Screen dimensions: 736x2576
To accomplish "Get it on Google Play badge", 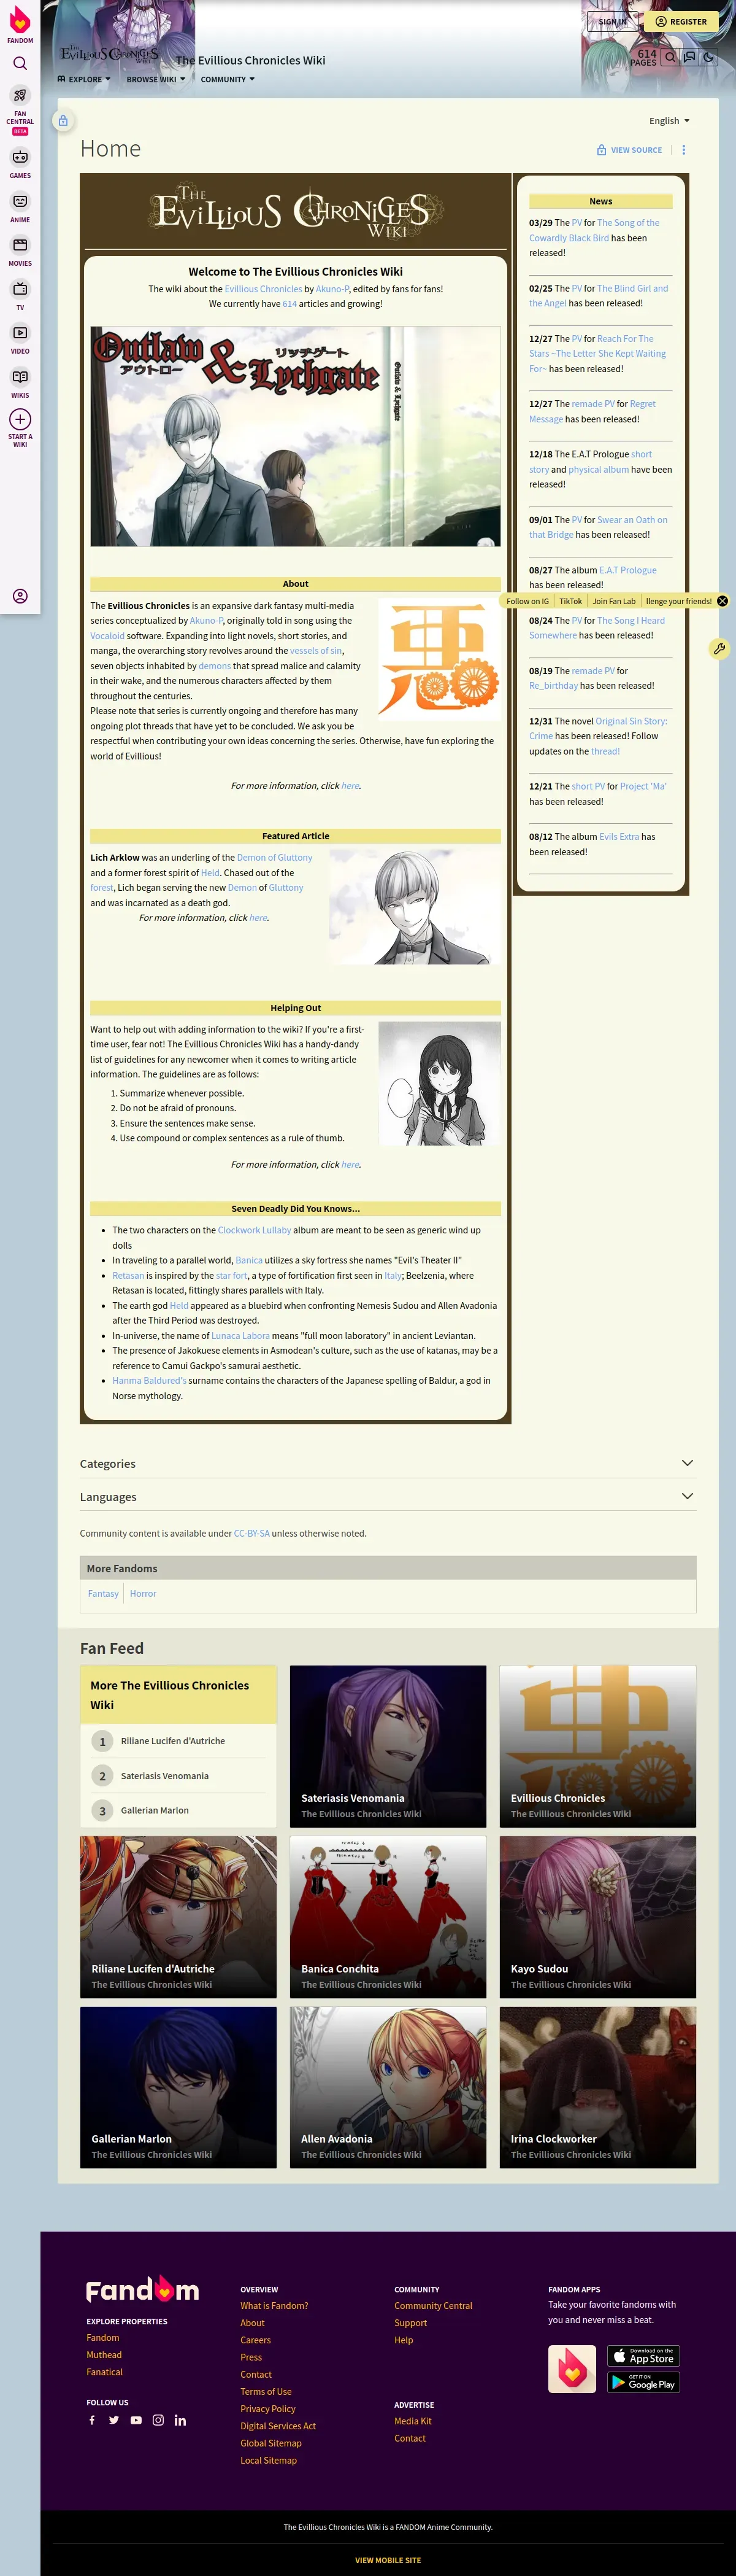I will coord(643,2382).
